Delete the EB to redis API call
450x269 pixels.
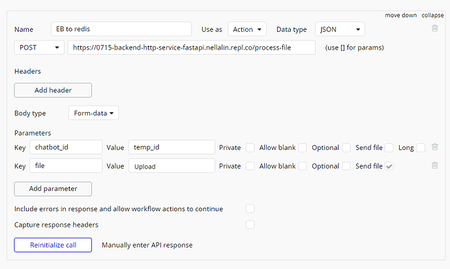click(x=434, y=29)
